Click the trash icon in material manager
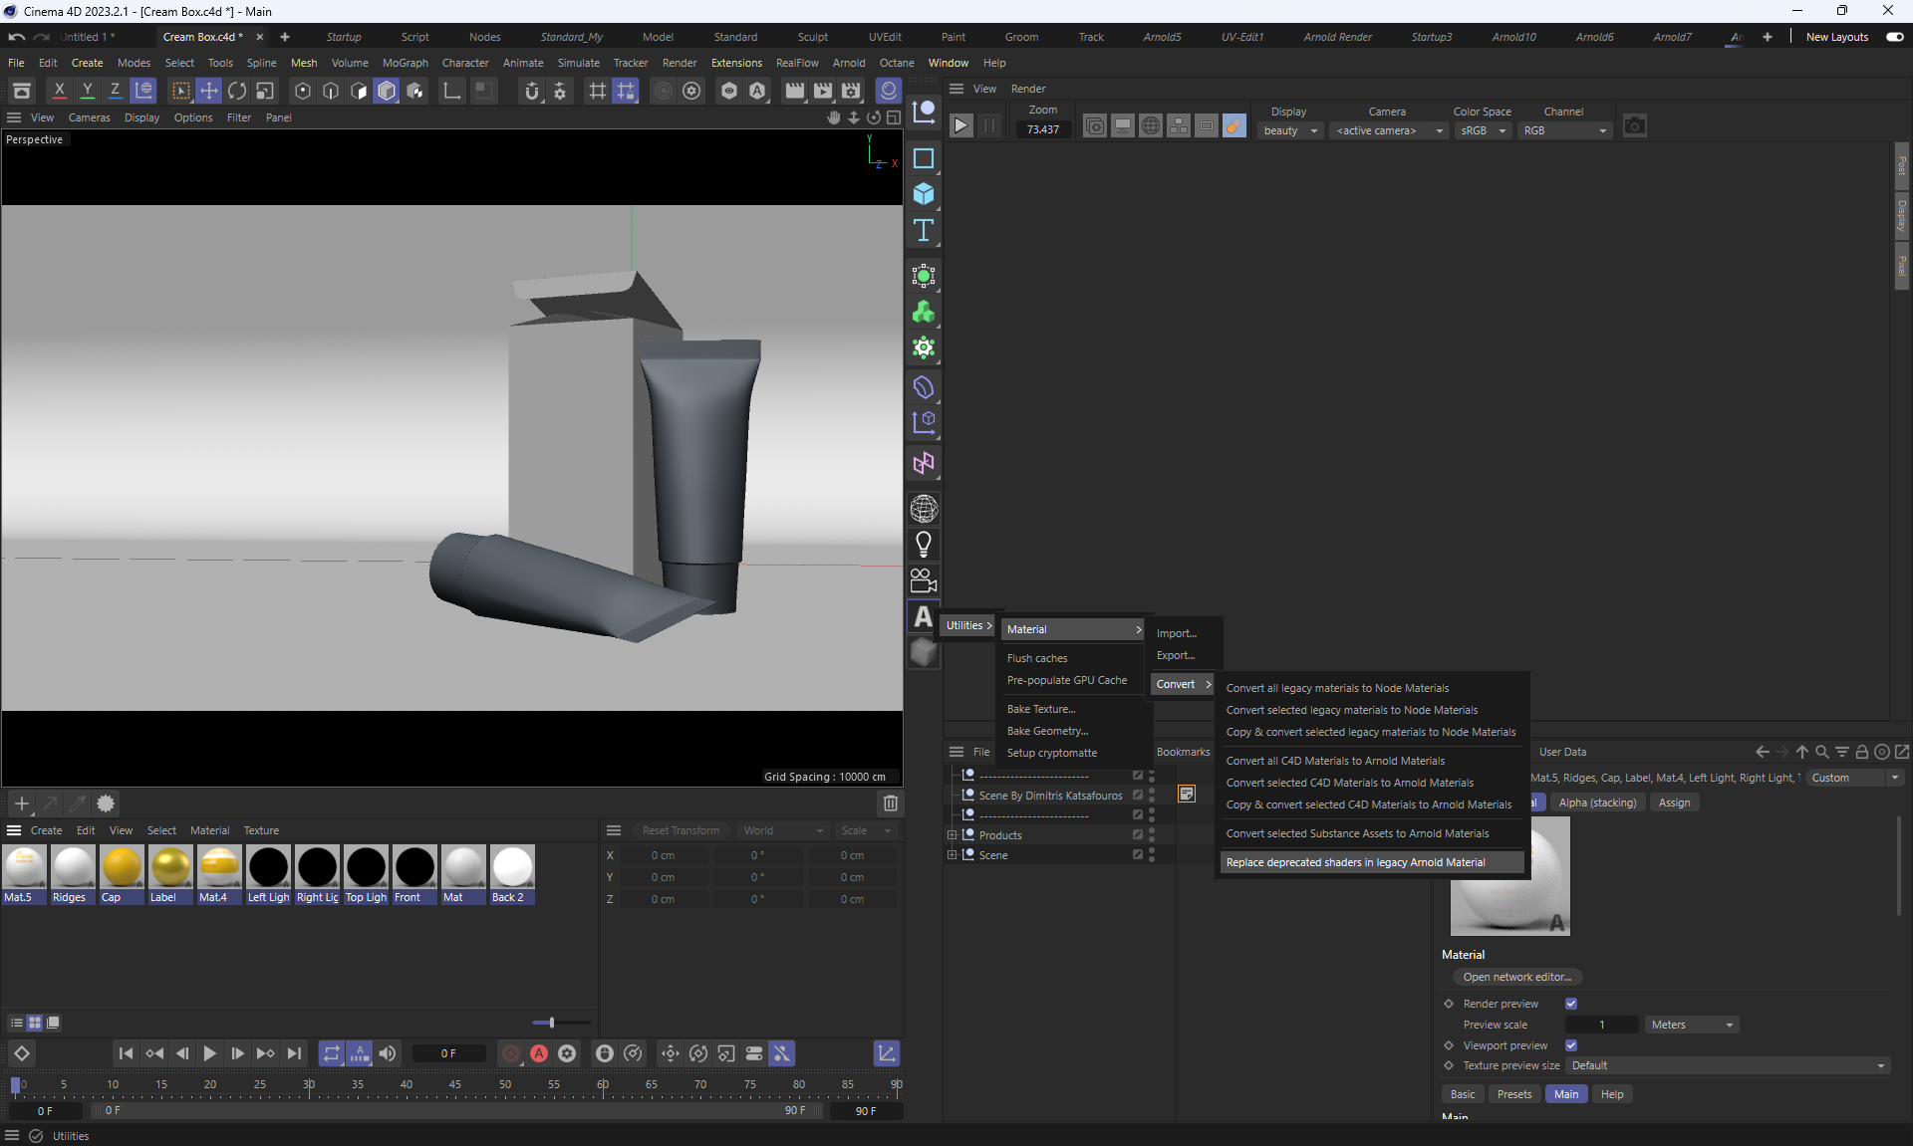This screenshot has height=1146, width=1913. (891, 802)
